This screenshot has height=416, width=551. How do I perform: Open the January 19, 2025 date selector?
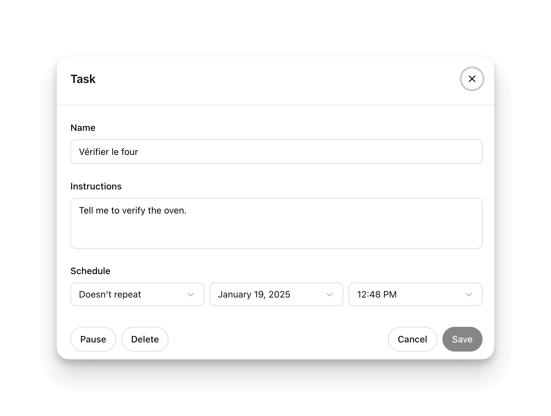point(276,294)
